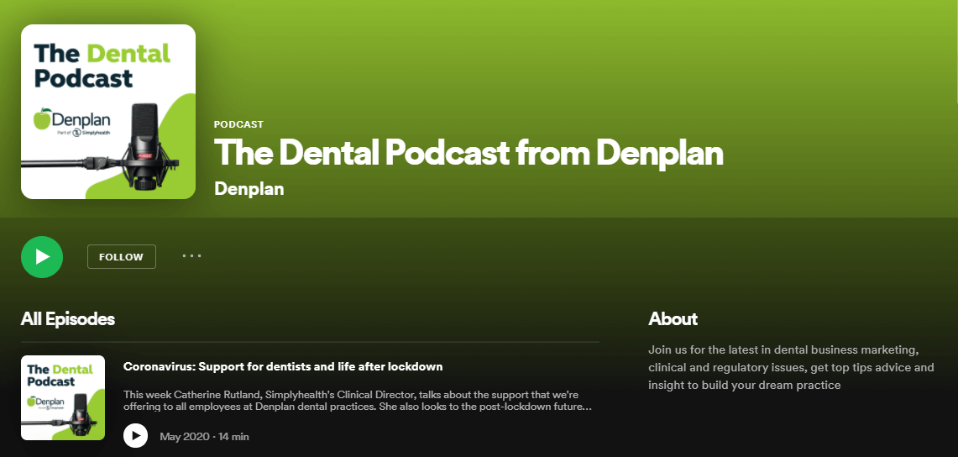Click the microphone in the episode thumbnail
958x457 pixels.
(x=80, y=416)
